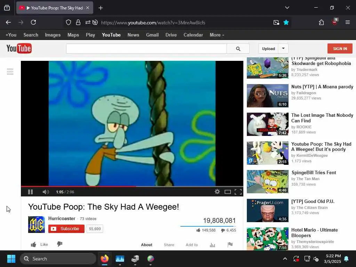Open Windows Start menu

(x=11, y=259)
